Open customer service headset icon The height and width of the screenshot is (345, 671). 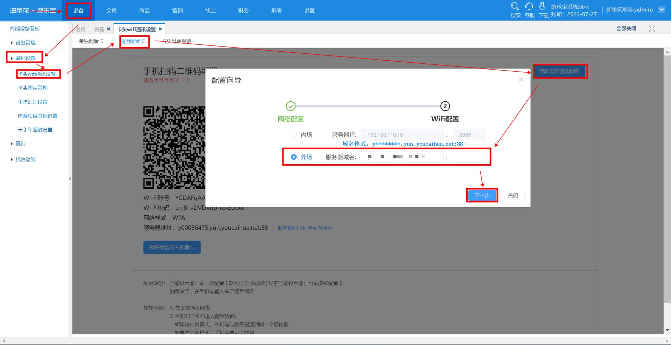tap(529, 6)
